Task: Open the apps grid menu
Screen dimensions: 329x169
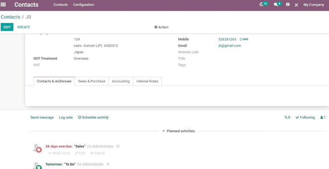Action: pyautogui.click(x=4, y=5)
